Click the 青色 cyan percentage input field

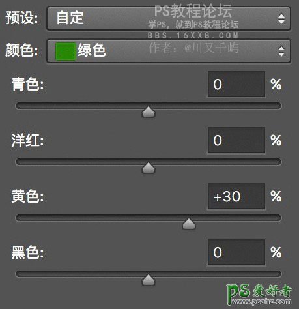[236, 84]
